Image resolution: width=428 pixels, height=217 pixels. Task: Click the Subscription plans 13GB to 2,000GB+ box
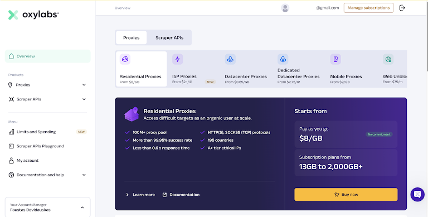pos(346,163)
